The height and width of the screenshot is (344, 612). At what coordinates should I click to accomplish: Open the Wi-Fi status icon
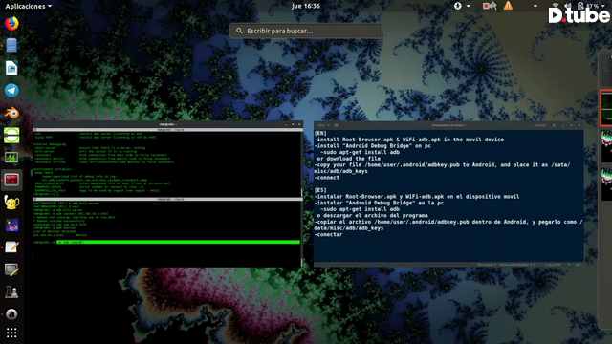(x=556, y=6)
